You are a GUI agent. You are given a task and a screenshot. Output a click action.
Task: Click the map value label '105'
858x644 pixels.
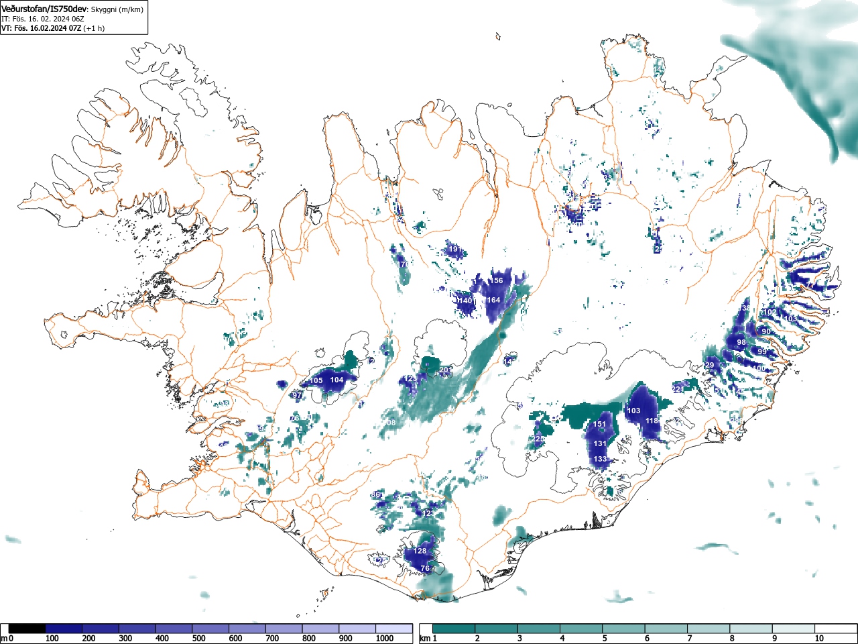click(x=316, y=380)
